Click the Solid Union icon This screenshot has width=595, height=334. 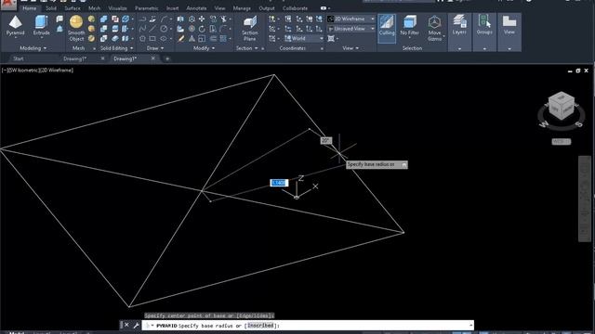tap(103, 19)
